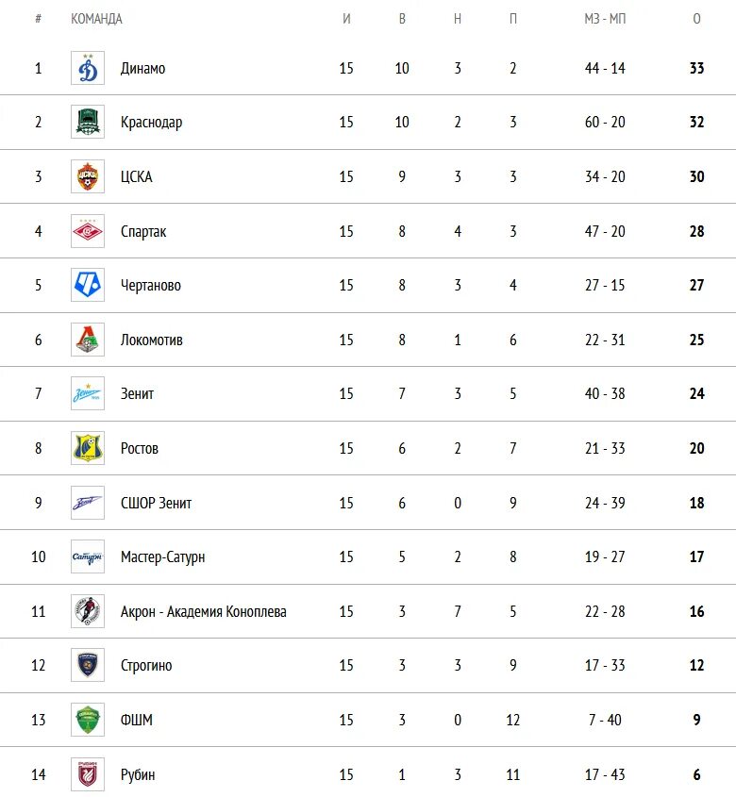Screen dimensions: 736x797
Task: Click the Спартак red diamond logo
Action: click(x=88, y=231)
